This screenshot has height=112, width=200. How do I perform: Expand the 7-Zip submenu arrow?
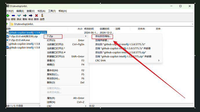tap(86, 36)
